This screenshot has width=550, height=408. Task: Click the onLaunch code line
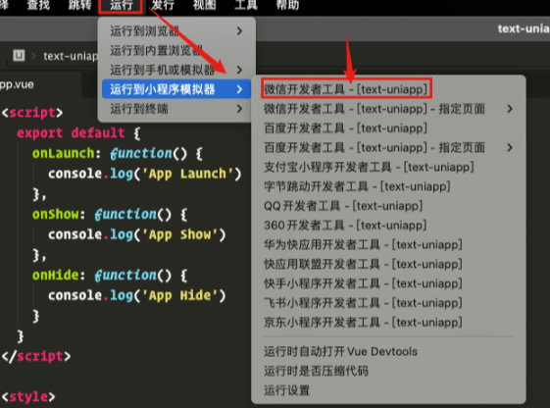coord(118,154)
